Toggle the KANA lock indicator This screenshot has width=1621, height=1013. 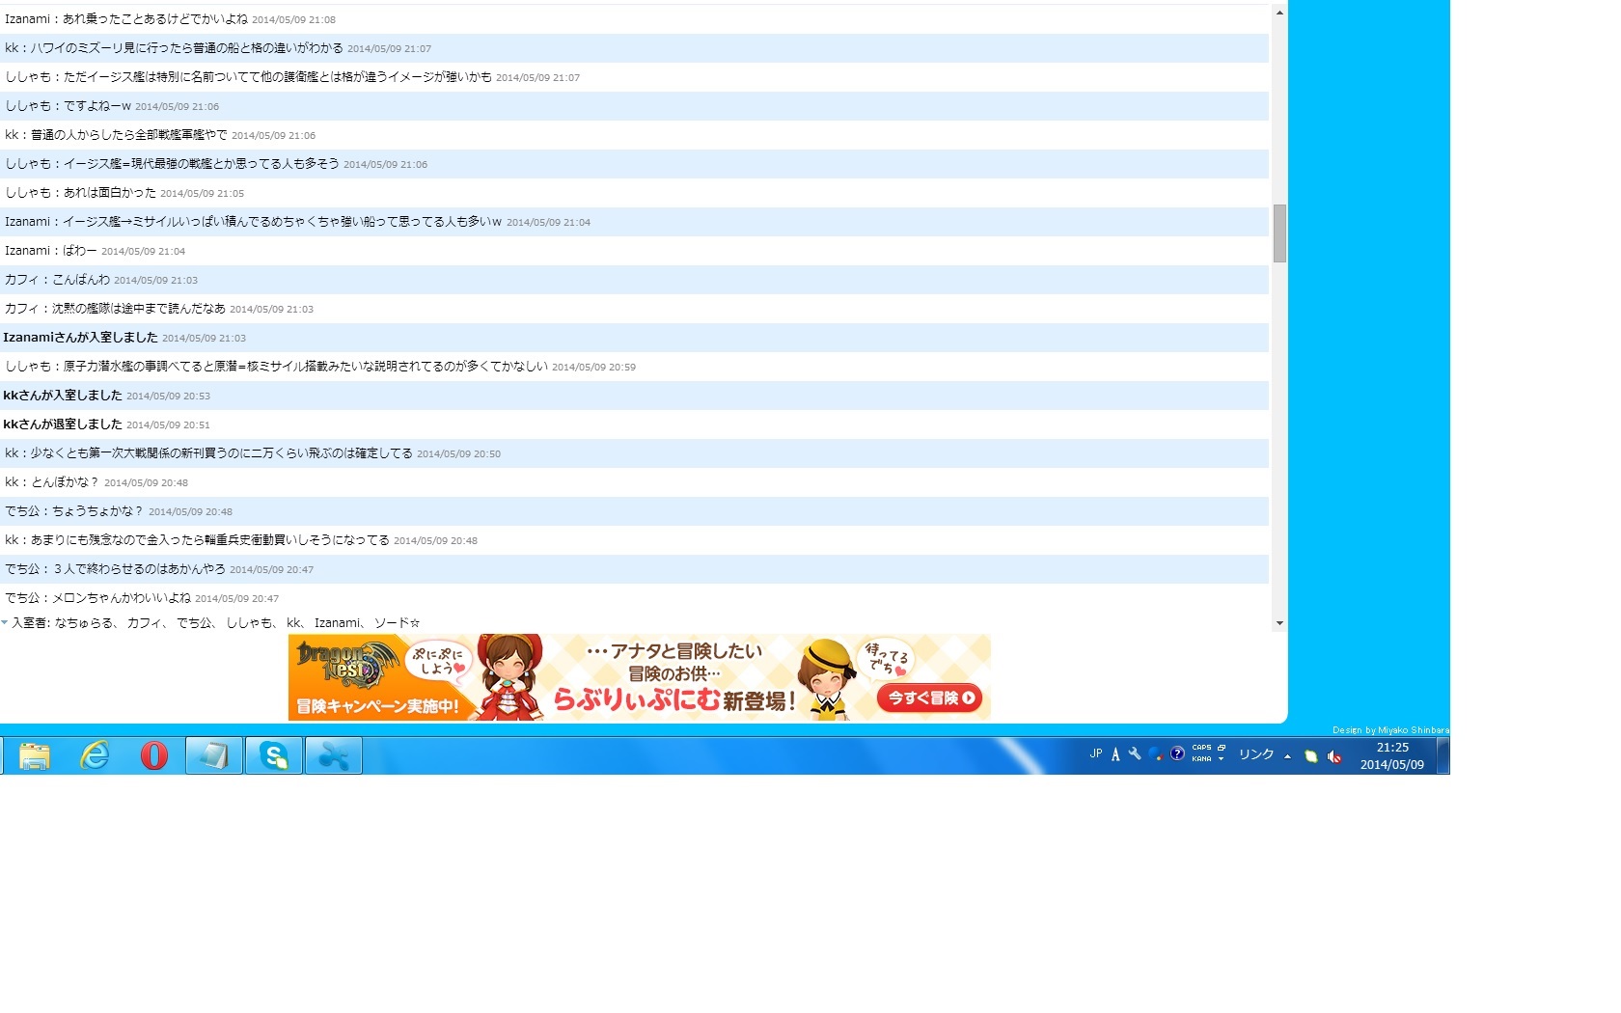click(1201, 759)
